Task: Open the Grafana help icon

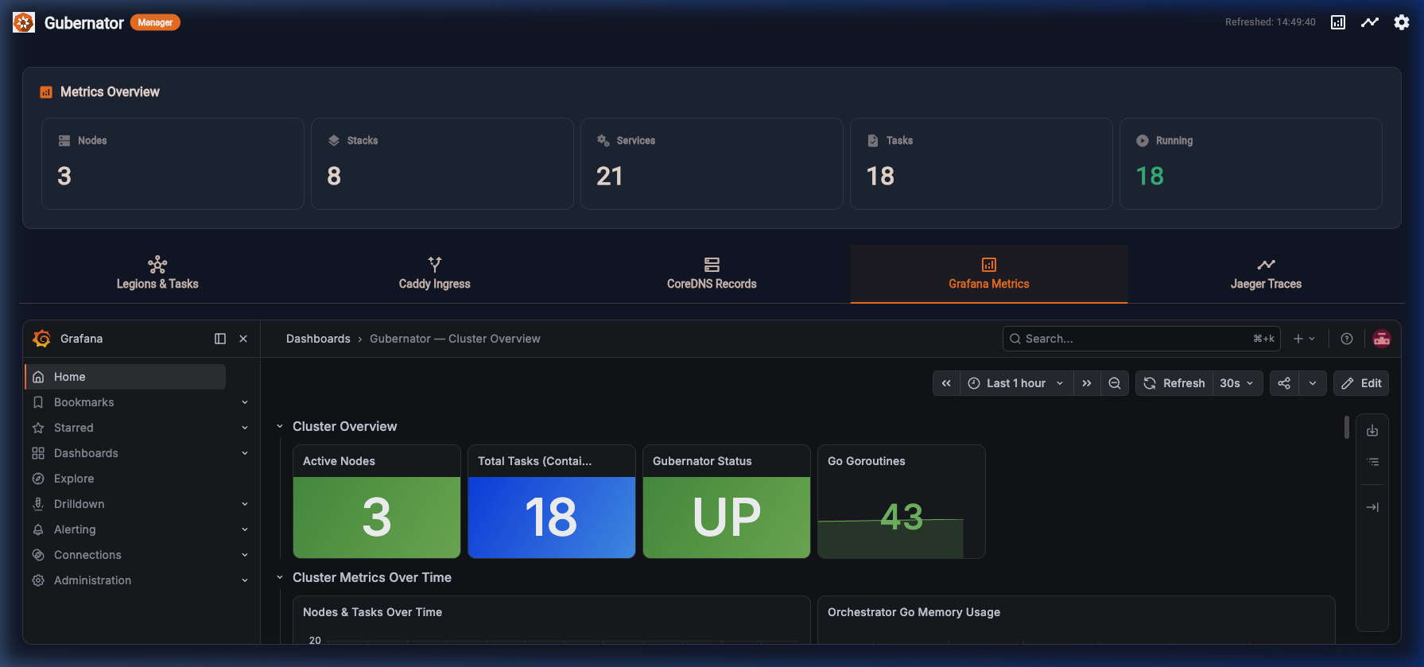Action: [1347, 339]
